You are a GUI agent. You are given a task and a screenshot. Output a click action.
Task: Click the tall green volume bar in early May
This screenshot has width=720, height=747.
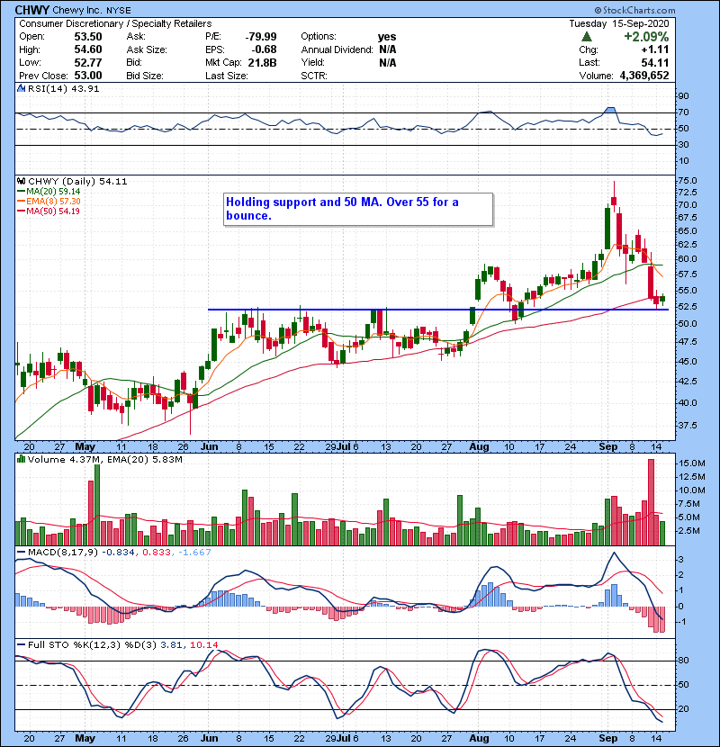[97, 505]
